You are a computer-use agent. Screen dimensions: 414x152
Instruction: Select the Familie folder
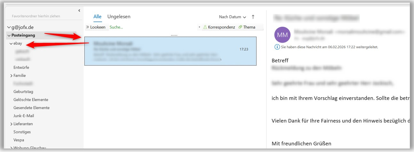pyautogui.click(x=20, y=76)
